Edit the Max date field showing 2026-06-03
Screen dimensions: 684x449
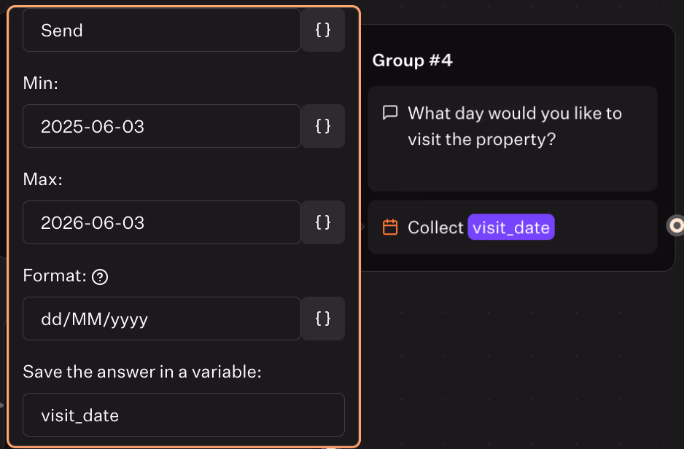(x=161, y=222)
